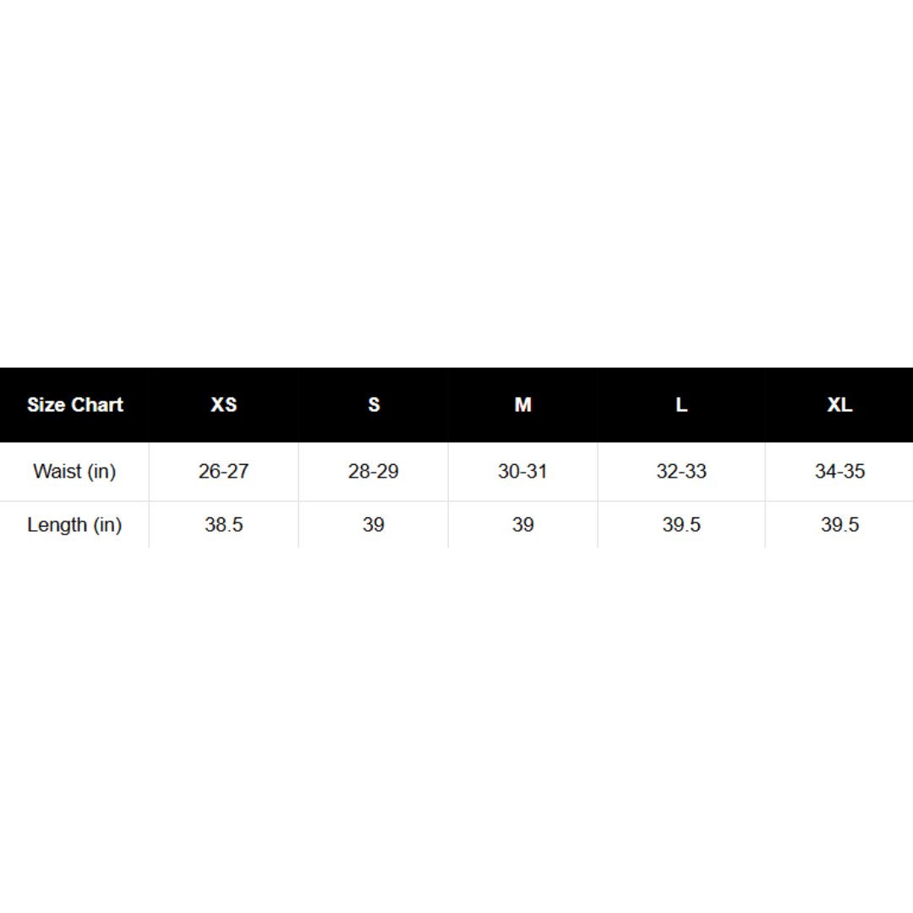The image size is (913, 913).
Task: Select the S size column header
Action: click(374, 405)
